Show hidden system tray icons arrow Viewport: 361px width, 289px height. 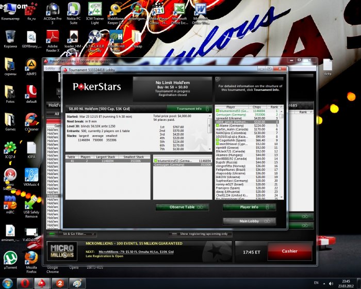tap(324, 283)
